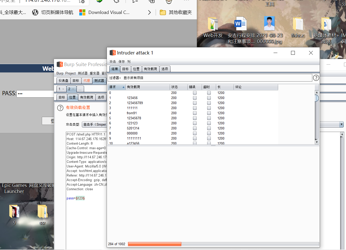The height and width of the screenshot is (250, 346).
Task: Expand the bookmarks bar overflow chevron
Action: [149, 12]
